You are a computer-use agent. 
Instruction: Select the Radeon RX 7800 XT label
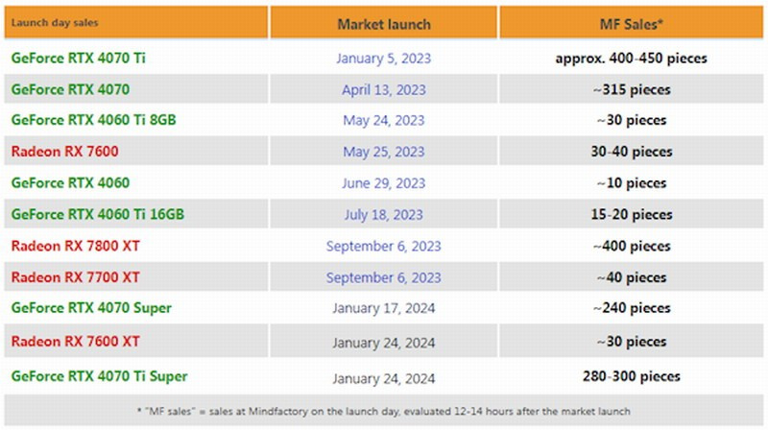pyautogui.click(x=76, y=246)
